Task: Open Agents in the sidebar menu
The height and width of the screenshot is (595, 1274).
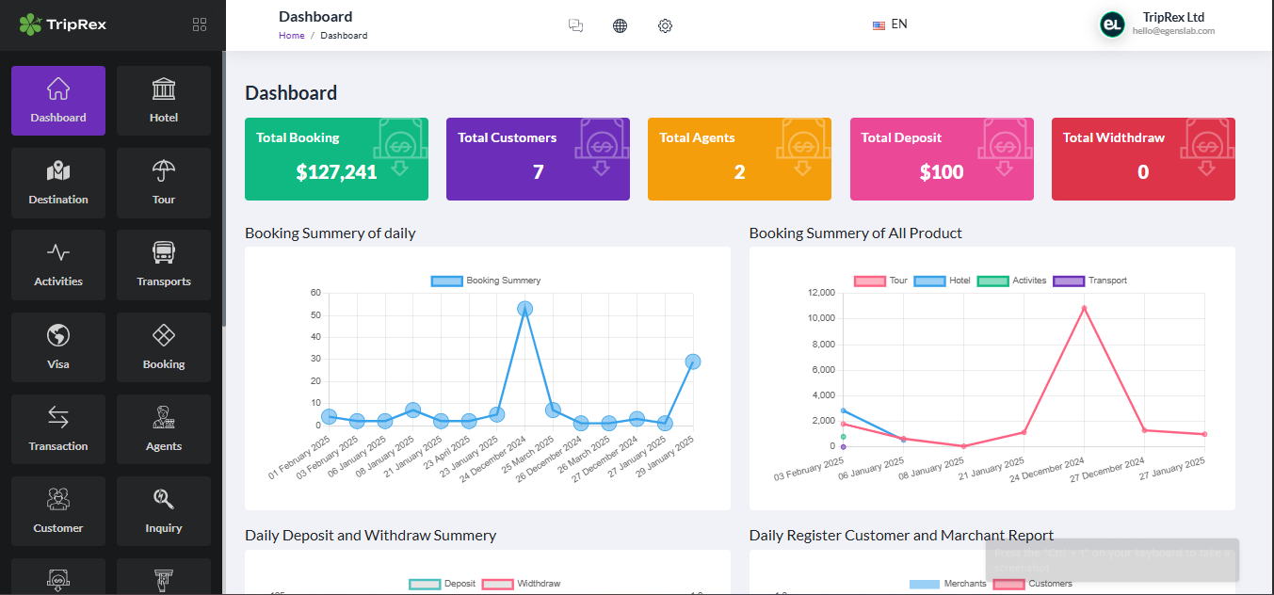Action: [x=164, y=429]
